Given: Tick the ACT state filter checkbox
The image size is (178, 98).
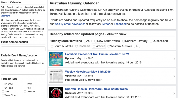Looking at the screenshot, I should point(85,41).
